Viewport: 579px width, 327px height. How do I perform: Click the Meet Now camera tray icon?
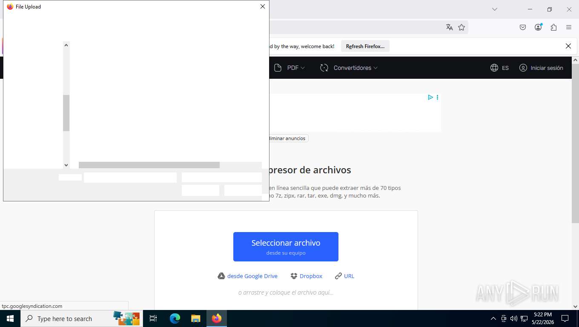pos(504,318)
